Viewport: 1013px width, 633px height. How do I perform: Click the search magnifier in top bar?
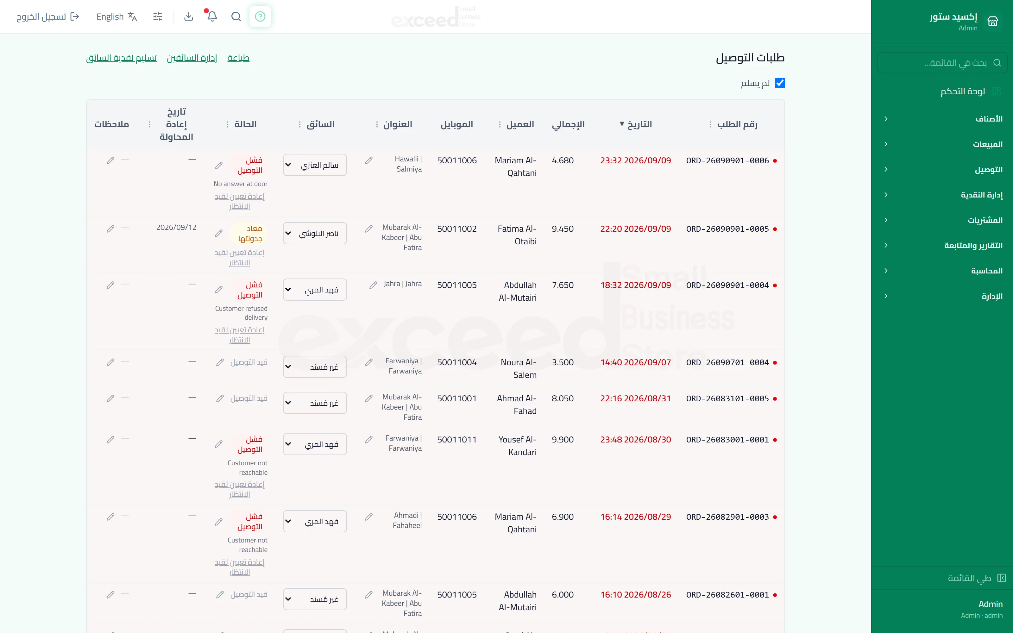tap(236, 16)
